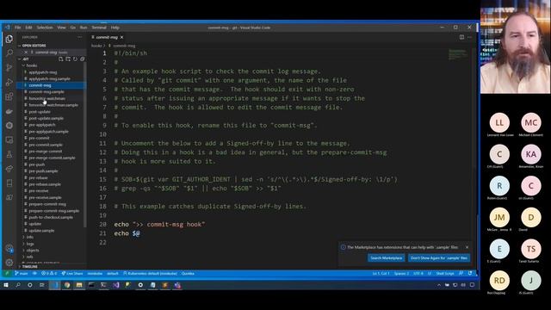Open the Accounts icon in activity bar
551x310 pixels.
9,248
